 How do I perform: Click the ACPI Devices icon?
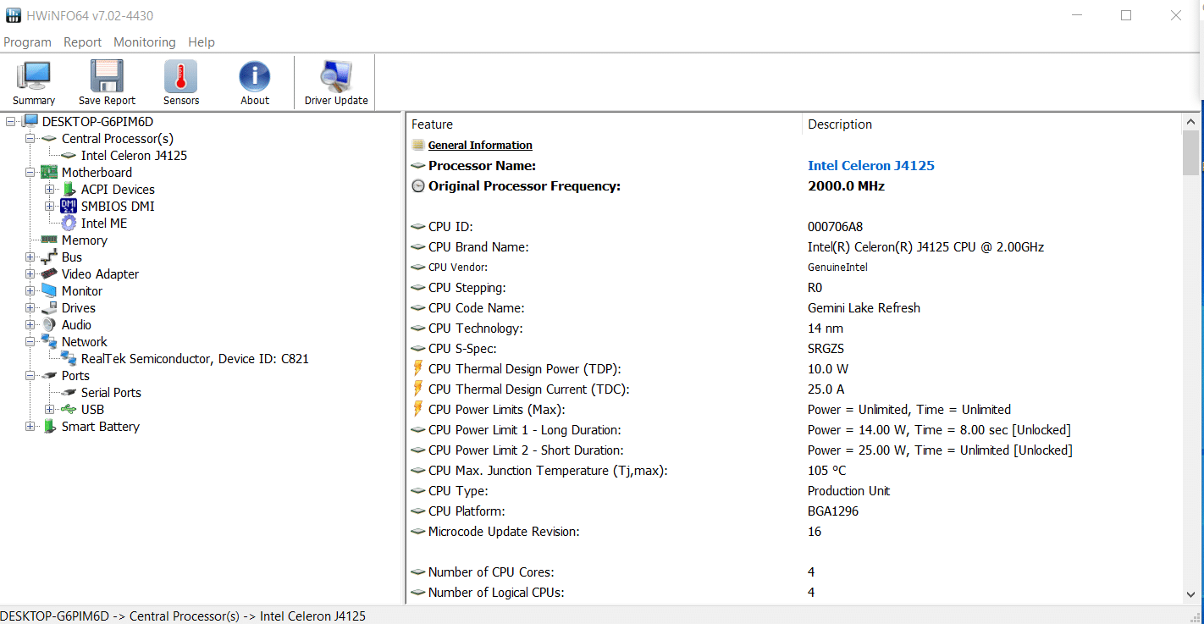69,189
